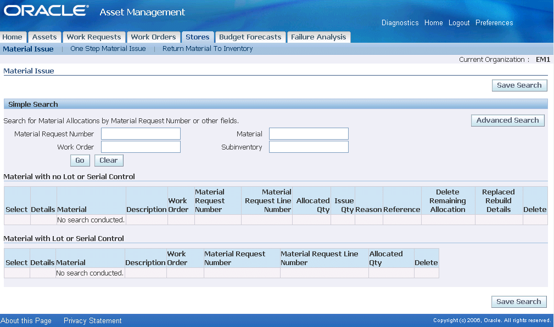This screenshot has height=327, width=554.
Task: Open Return Material To Inventory subtab
Action: [x=208, y=49]
